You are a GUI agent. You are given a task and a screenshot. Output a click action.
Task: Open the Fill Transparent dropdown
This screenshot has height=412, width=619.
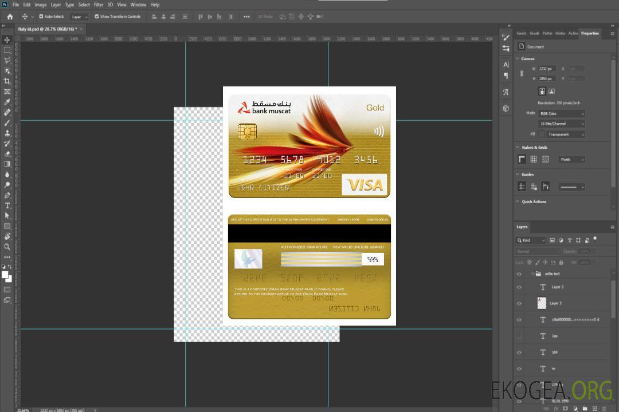point(565,134)
